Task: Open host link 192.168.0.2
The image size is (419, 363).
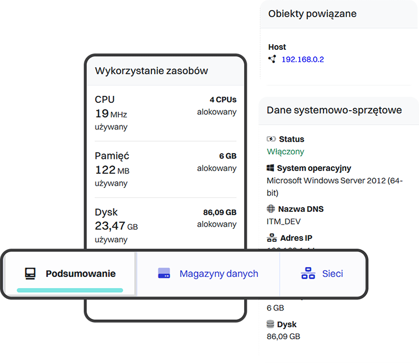Action: pos(303,59)
